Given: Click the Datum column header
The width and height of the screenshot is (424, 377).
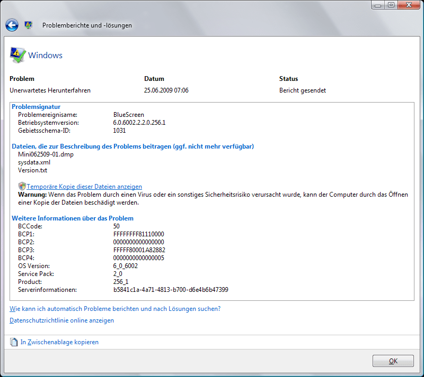Looking at the screenshot, I should tap(154, 79).
